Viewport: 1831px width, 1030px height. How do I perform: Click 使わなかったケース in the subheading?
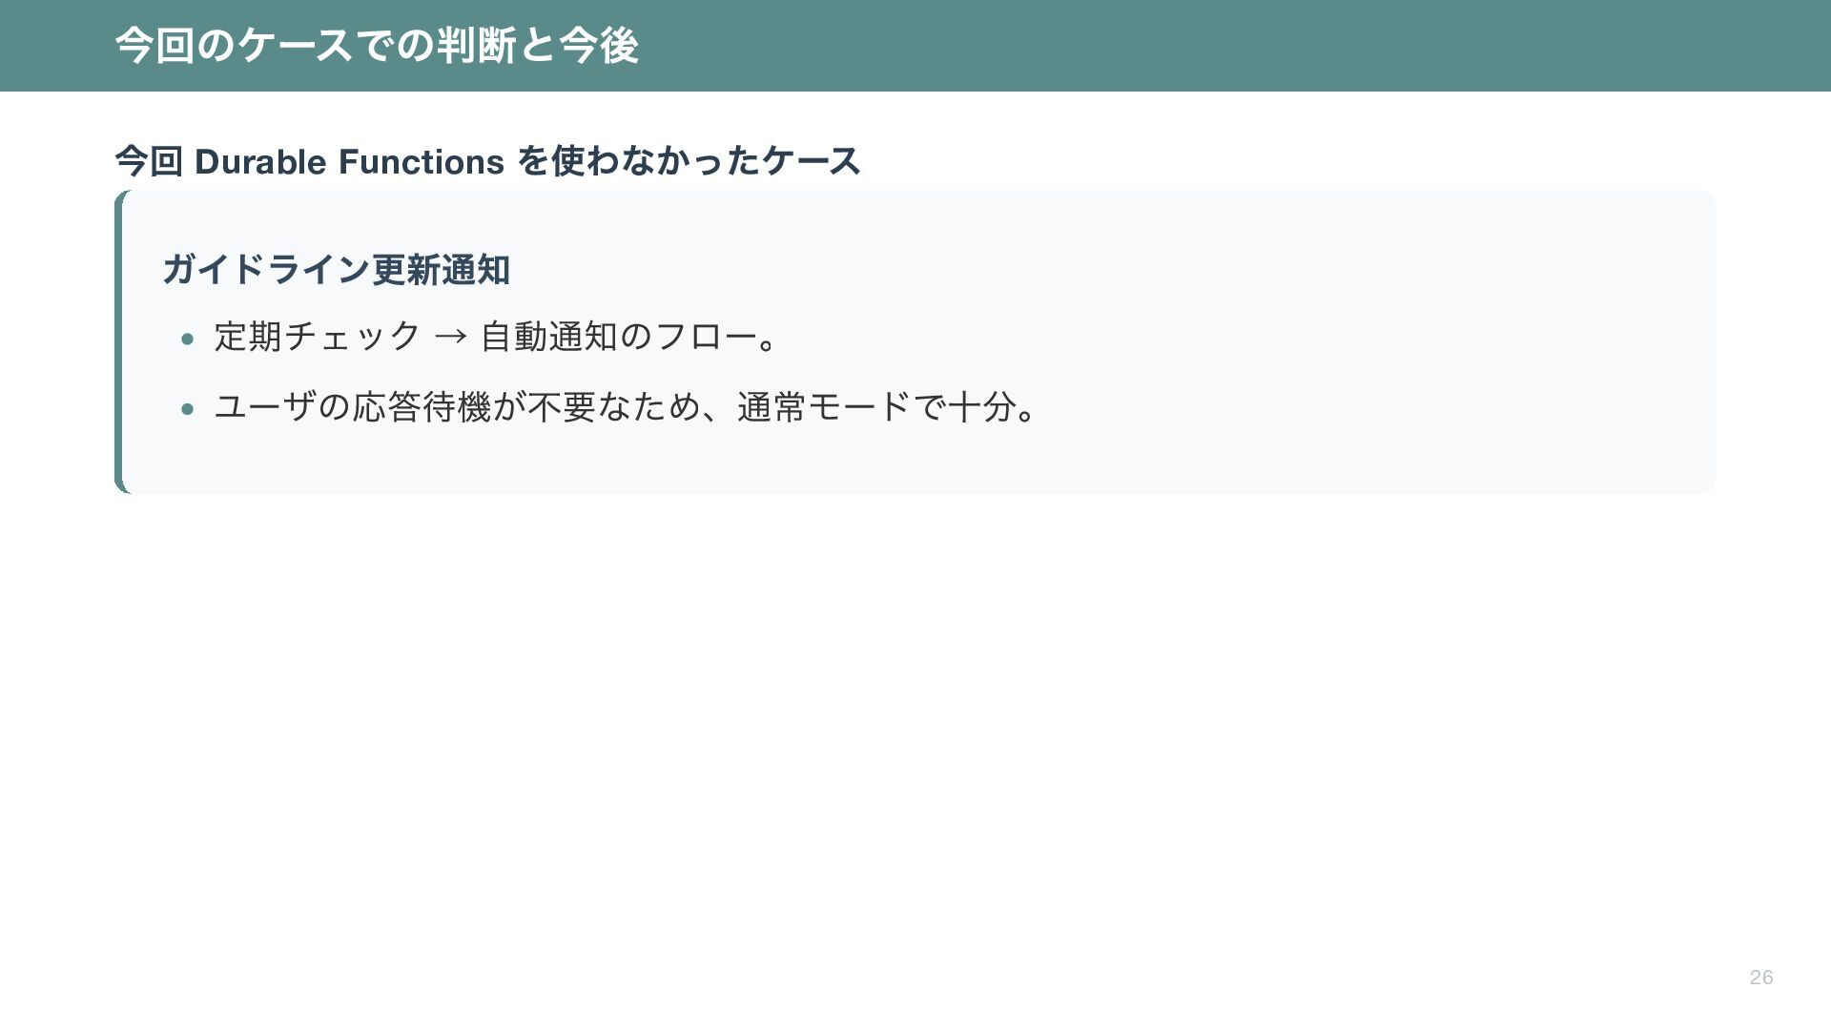click(x=706, y=161)
